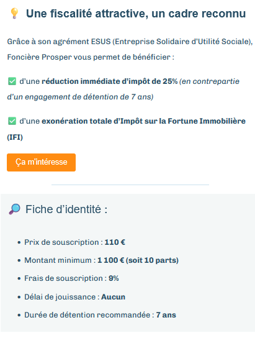Click green checkmark beside réduction immédiate d'impôt
This screenshot has width=255, height=338.
[12, 81]
